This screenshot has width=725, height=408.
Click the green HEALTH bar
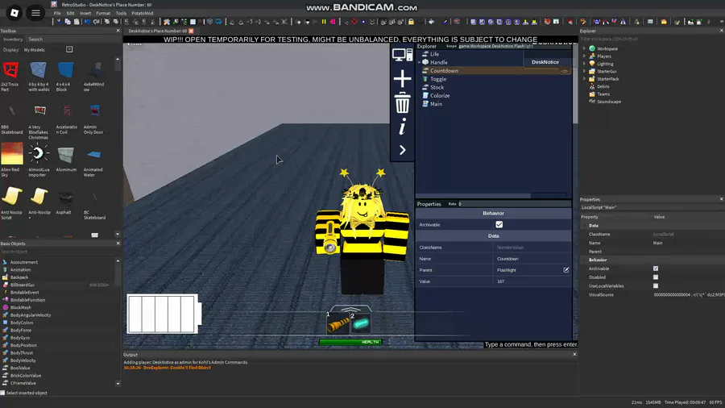point(350,342)
